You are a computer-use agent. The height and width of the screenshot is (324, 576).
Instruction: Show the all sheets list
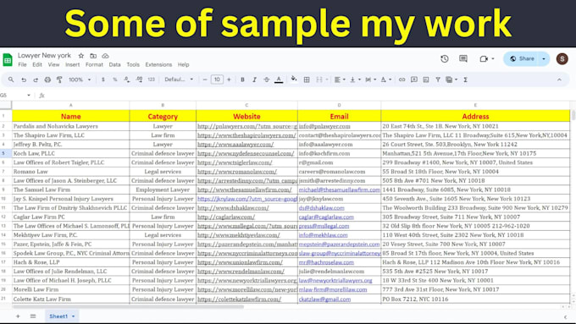tap(33, 316)
